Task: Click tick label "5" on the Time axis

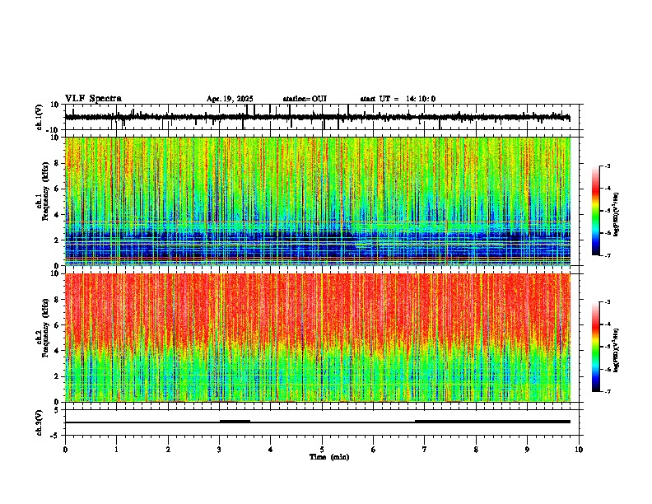Action: (x=322, y=450)
